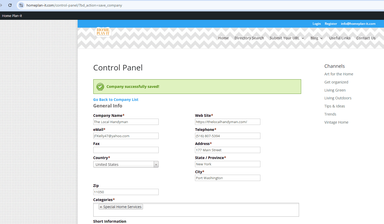
Task: Open the Directory Search menu item
Action: pyautogui.click(x=249, y=38)
